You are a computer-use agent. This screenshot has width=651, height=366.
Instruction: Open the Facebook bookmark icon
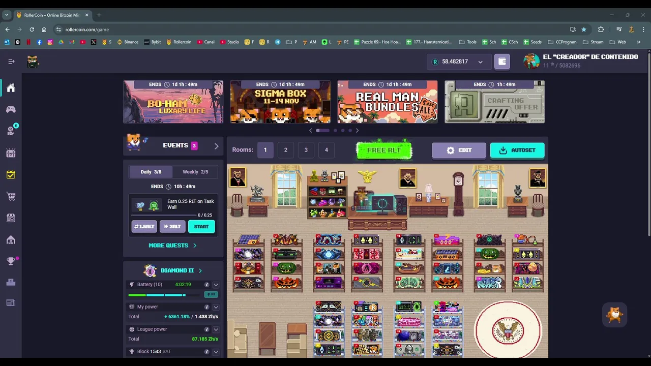39,42
